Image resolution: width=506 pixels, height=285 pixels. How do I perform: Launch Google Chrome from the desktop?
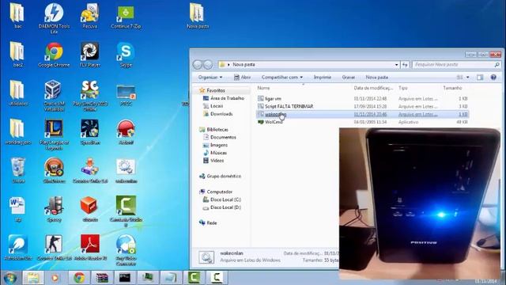pos(54,55)
